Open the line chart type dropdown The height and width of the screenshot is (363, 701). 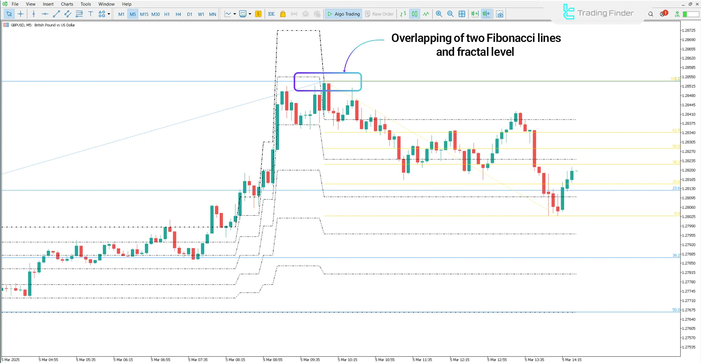click(235, 14)
